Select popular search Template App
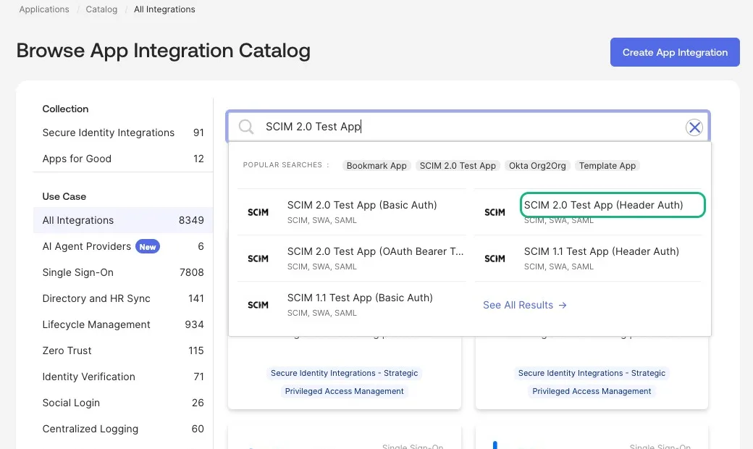This screenshot has width=753, height=449. click(607, 166)
